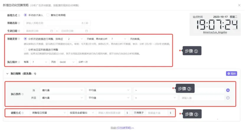
Task: Collapse the 执行规则 section chevron
Action: point(7,74)
